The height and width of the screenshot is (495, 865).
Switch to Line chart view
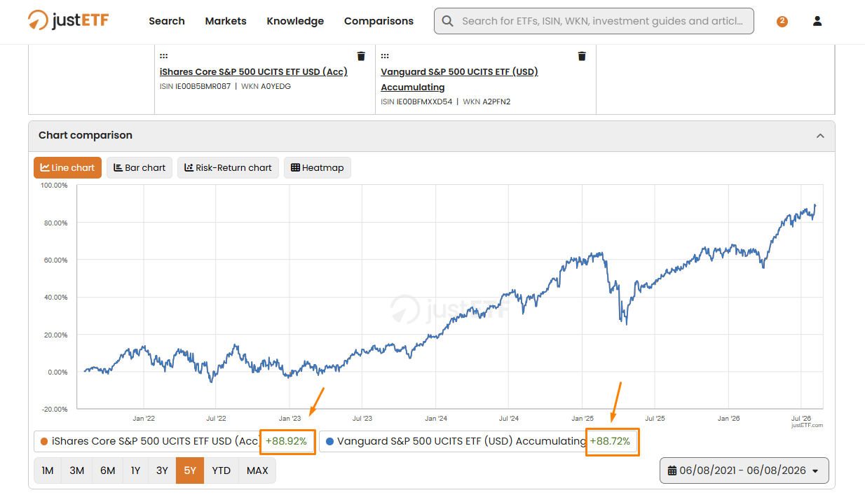(x=67, y=167)
